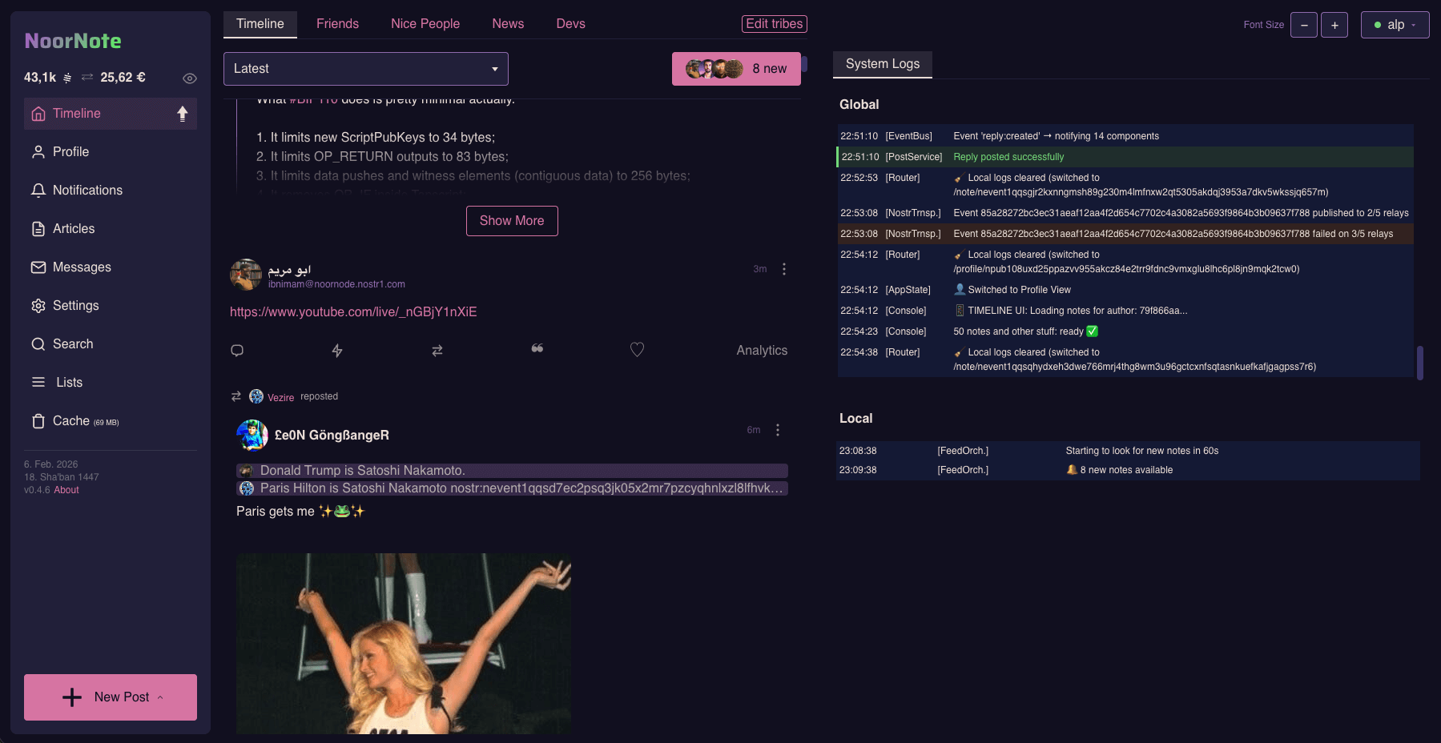Click the Show More button
1441x743 pixels.
[512, 221]
